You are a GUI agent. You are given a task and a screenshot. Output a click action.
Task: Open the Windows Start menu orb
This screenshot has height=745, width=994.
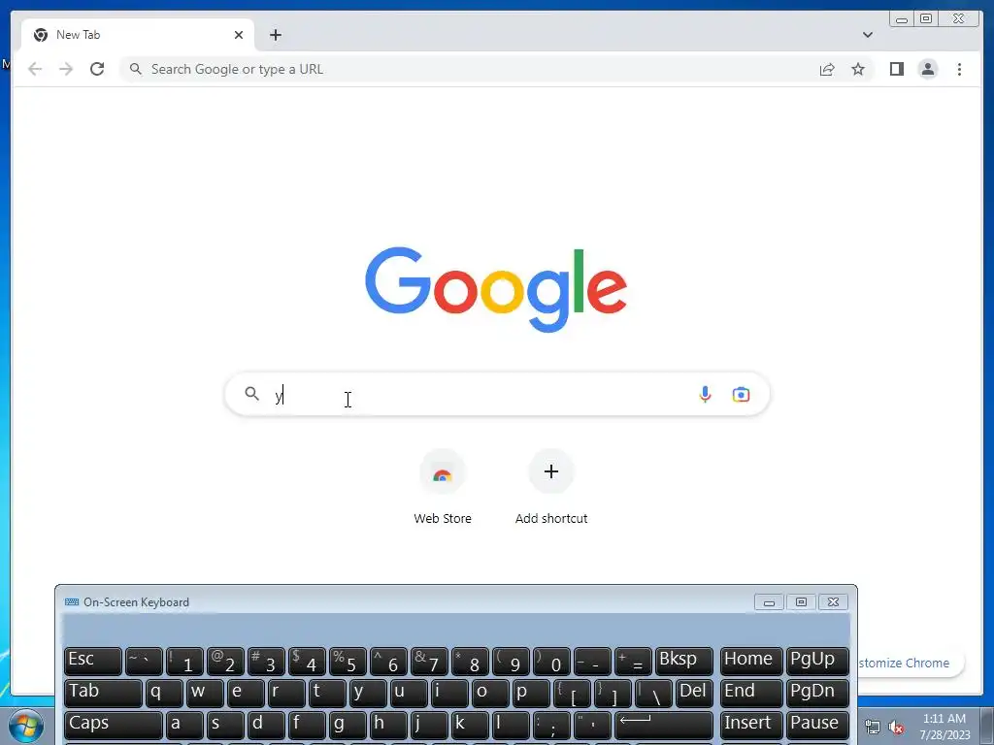click(26, 726)
